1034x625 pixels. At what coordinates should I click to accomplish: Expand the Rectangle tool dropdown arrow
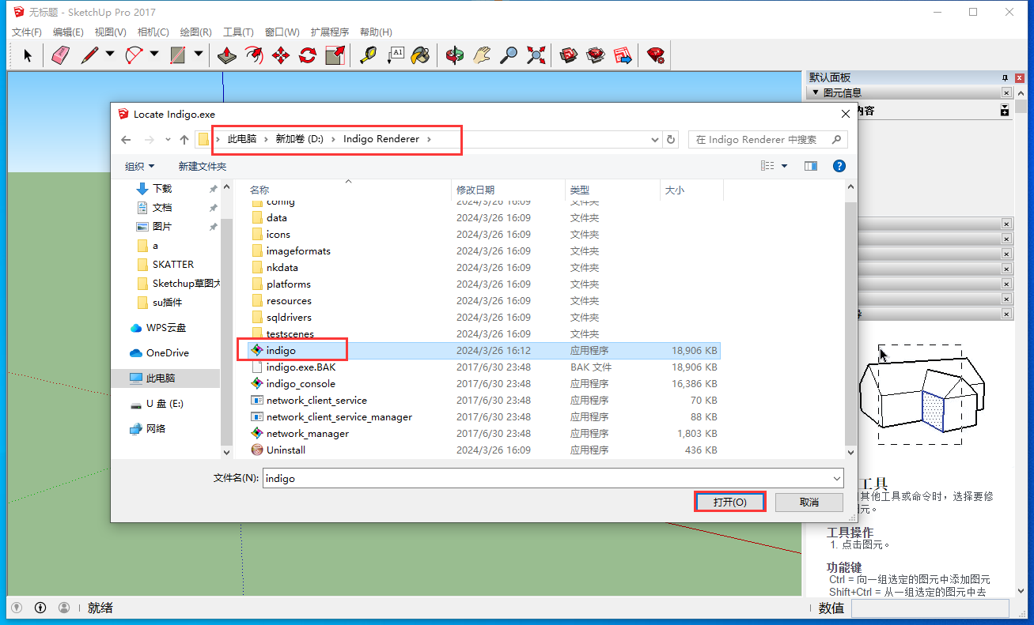coord(199,55)
